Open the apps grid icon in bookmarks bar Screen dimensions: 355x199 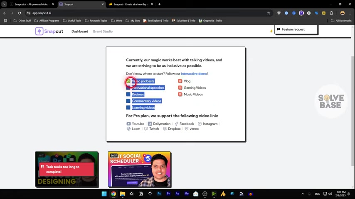pyautogui.click(x=5, y=21)
